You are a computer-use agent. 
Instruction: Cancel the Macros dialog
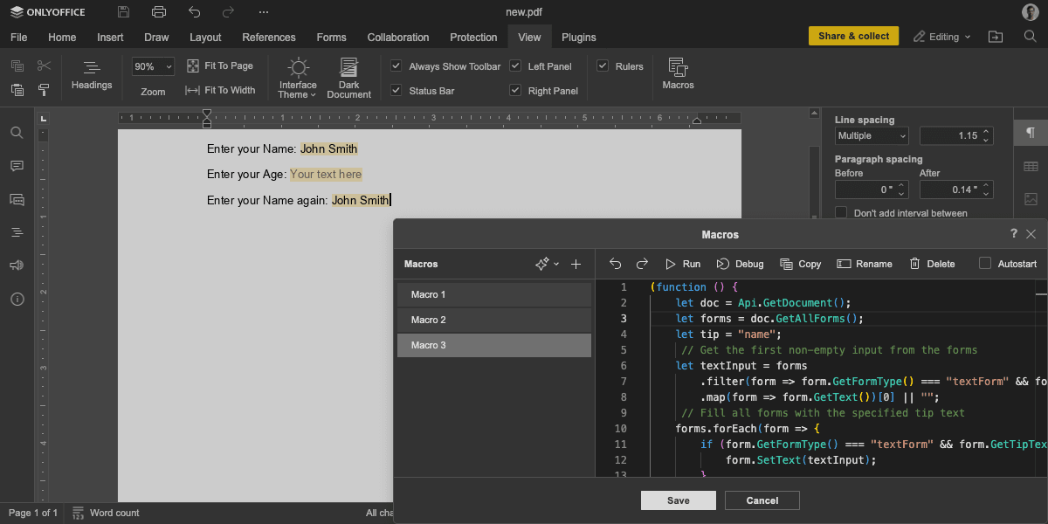point(762,500)
